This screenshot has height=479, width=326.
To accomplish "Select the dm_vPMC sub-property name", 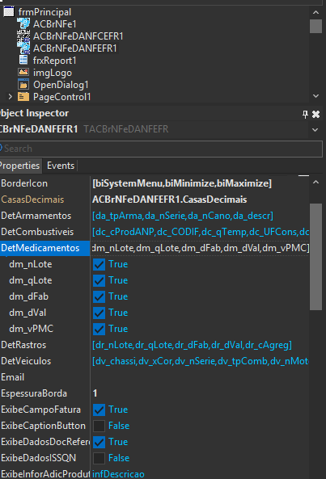I will point(32,329).
